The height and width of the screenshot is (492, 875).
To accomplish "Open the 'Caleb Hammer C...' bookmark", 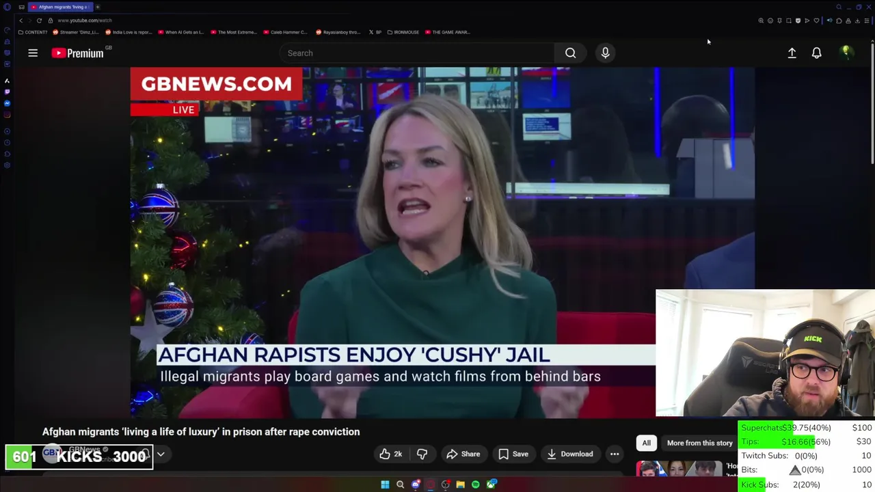I will [286, 32].
